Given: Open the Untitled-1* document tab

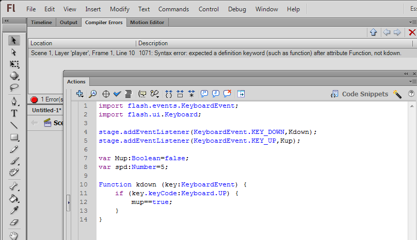Looking at the screenshot, I should pyautogui.click(x=46, y=110).
